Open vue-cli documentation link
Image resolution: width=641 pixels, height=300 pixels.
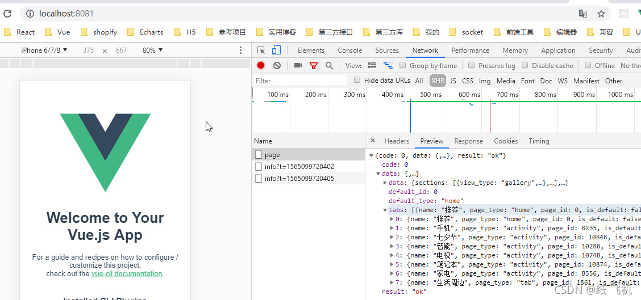coord(127,273)
